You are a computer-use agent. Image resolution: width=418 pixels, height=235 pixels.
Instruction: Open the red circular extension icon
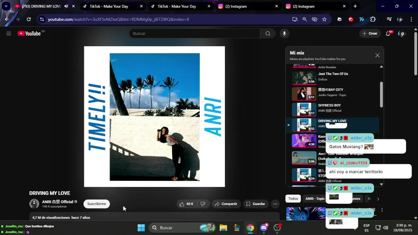tap(351, 19)
